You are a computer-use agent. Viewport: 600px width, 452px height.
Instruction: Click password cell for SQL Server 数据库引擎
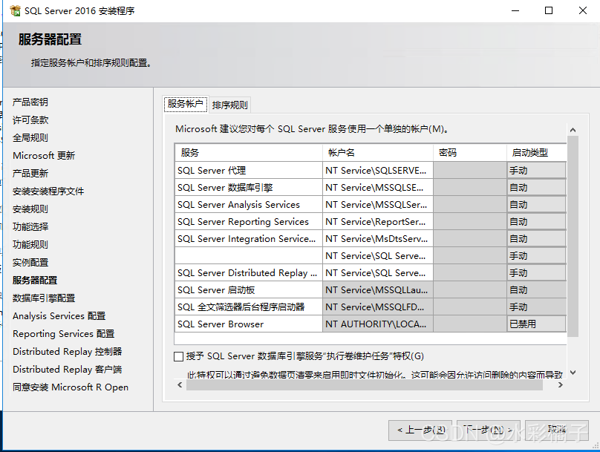point(470,187)
